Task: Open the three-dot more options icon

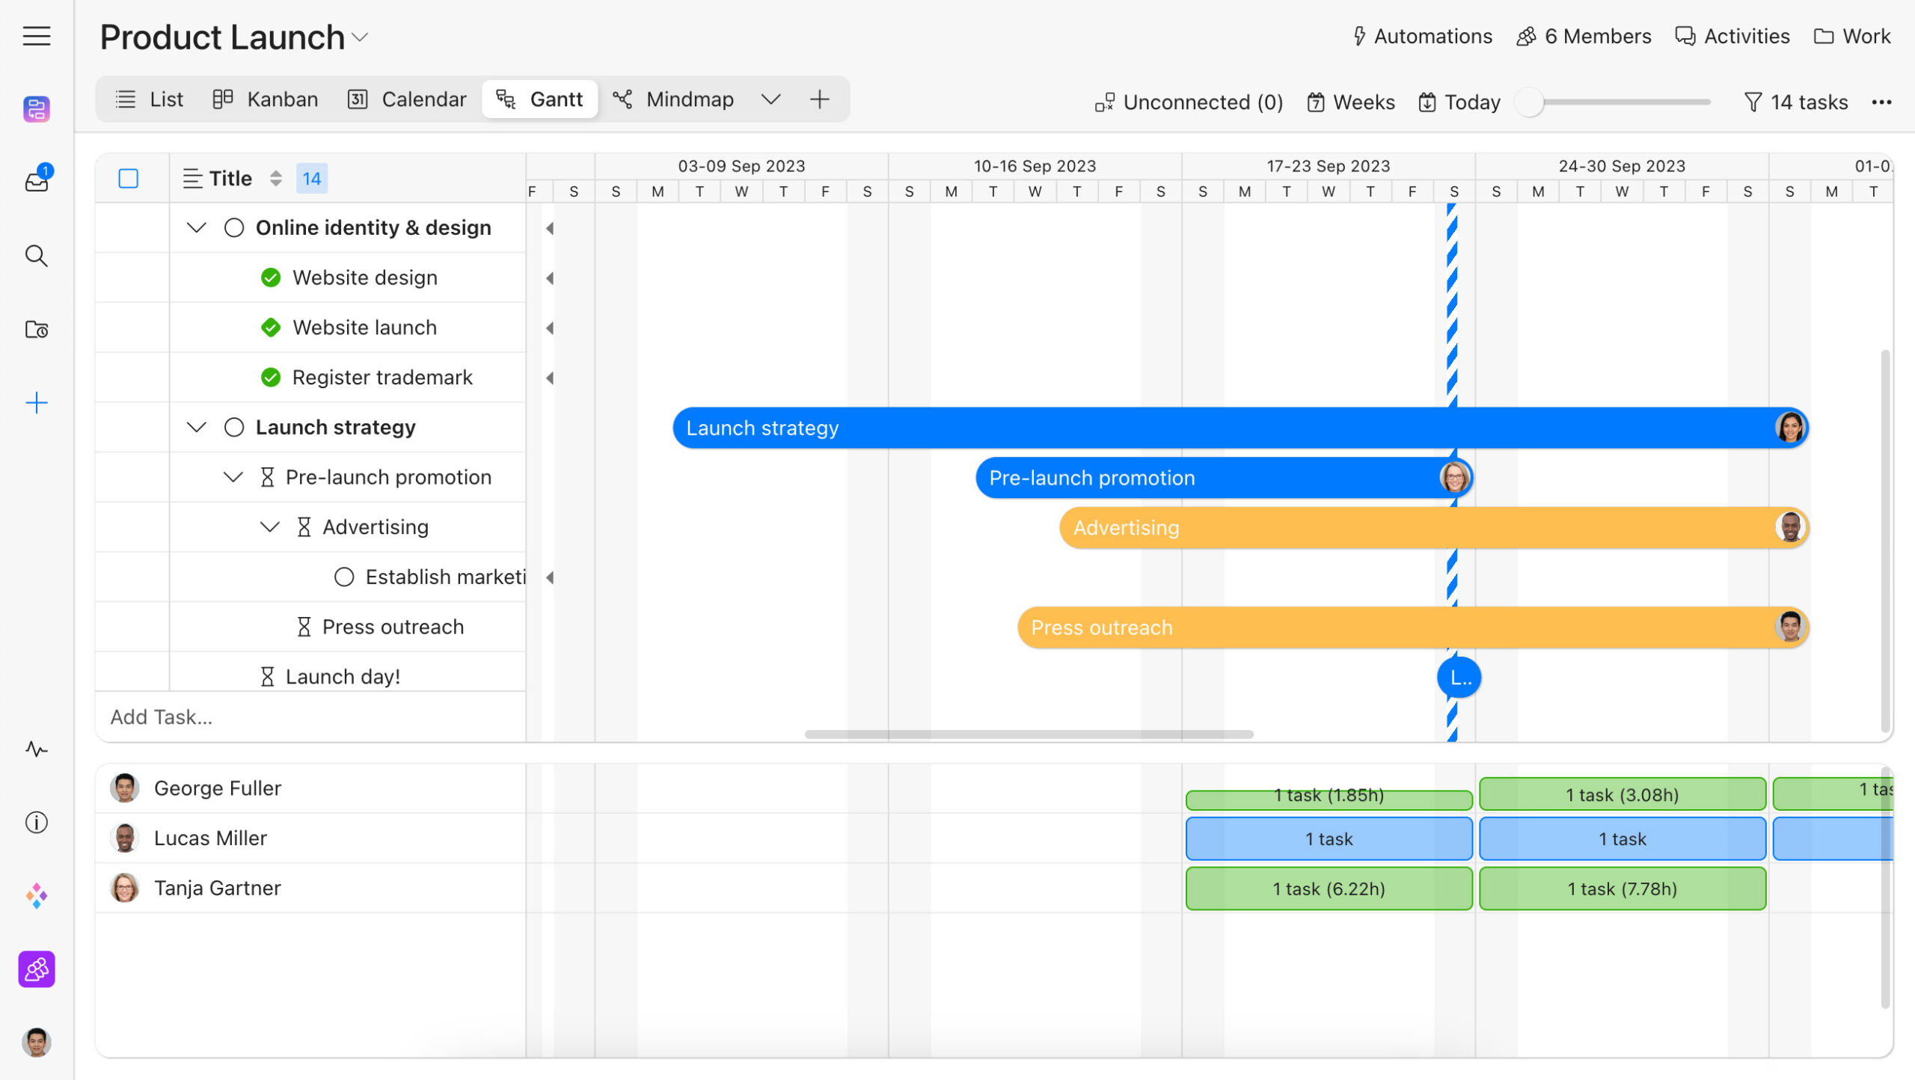Action: pyautogui.click(x=1881, y=102)
